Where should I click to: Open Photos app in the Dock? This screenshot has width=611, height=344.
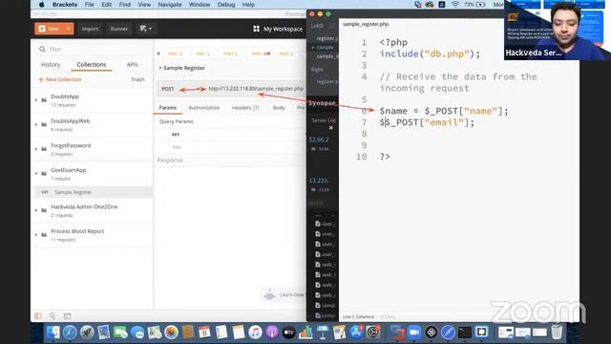(171, 333)
